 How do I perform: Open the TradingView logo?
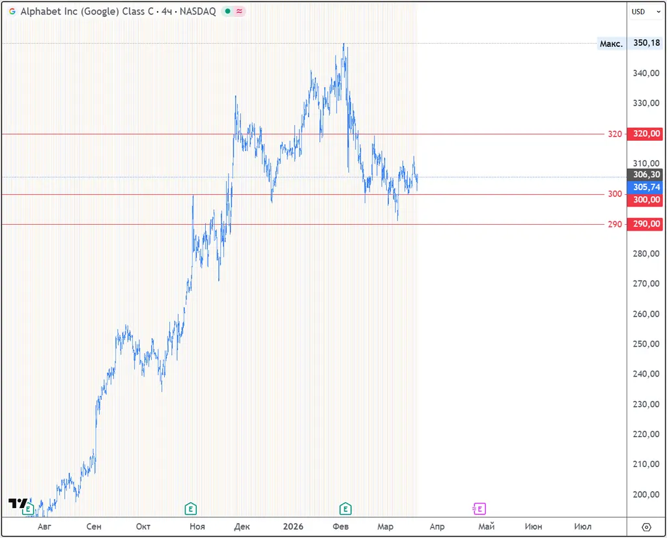[18, 503]
